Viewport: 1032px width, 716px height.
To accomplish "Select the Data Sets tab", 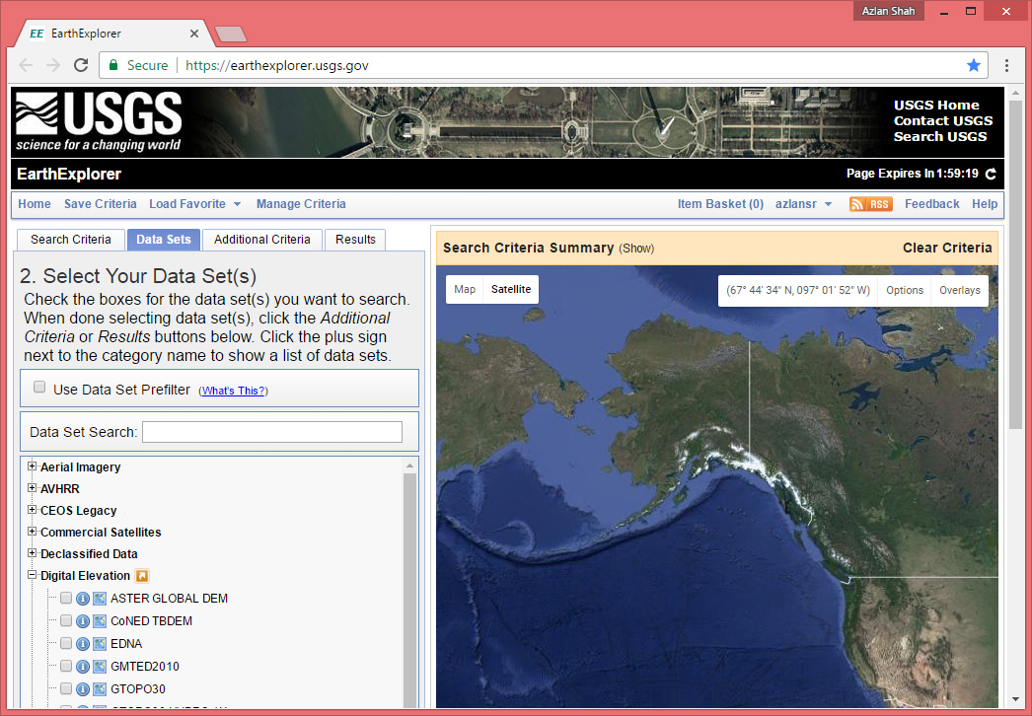I will (x=163, y=240).
